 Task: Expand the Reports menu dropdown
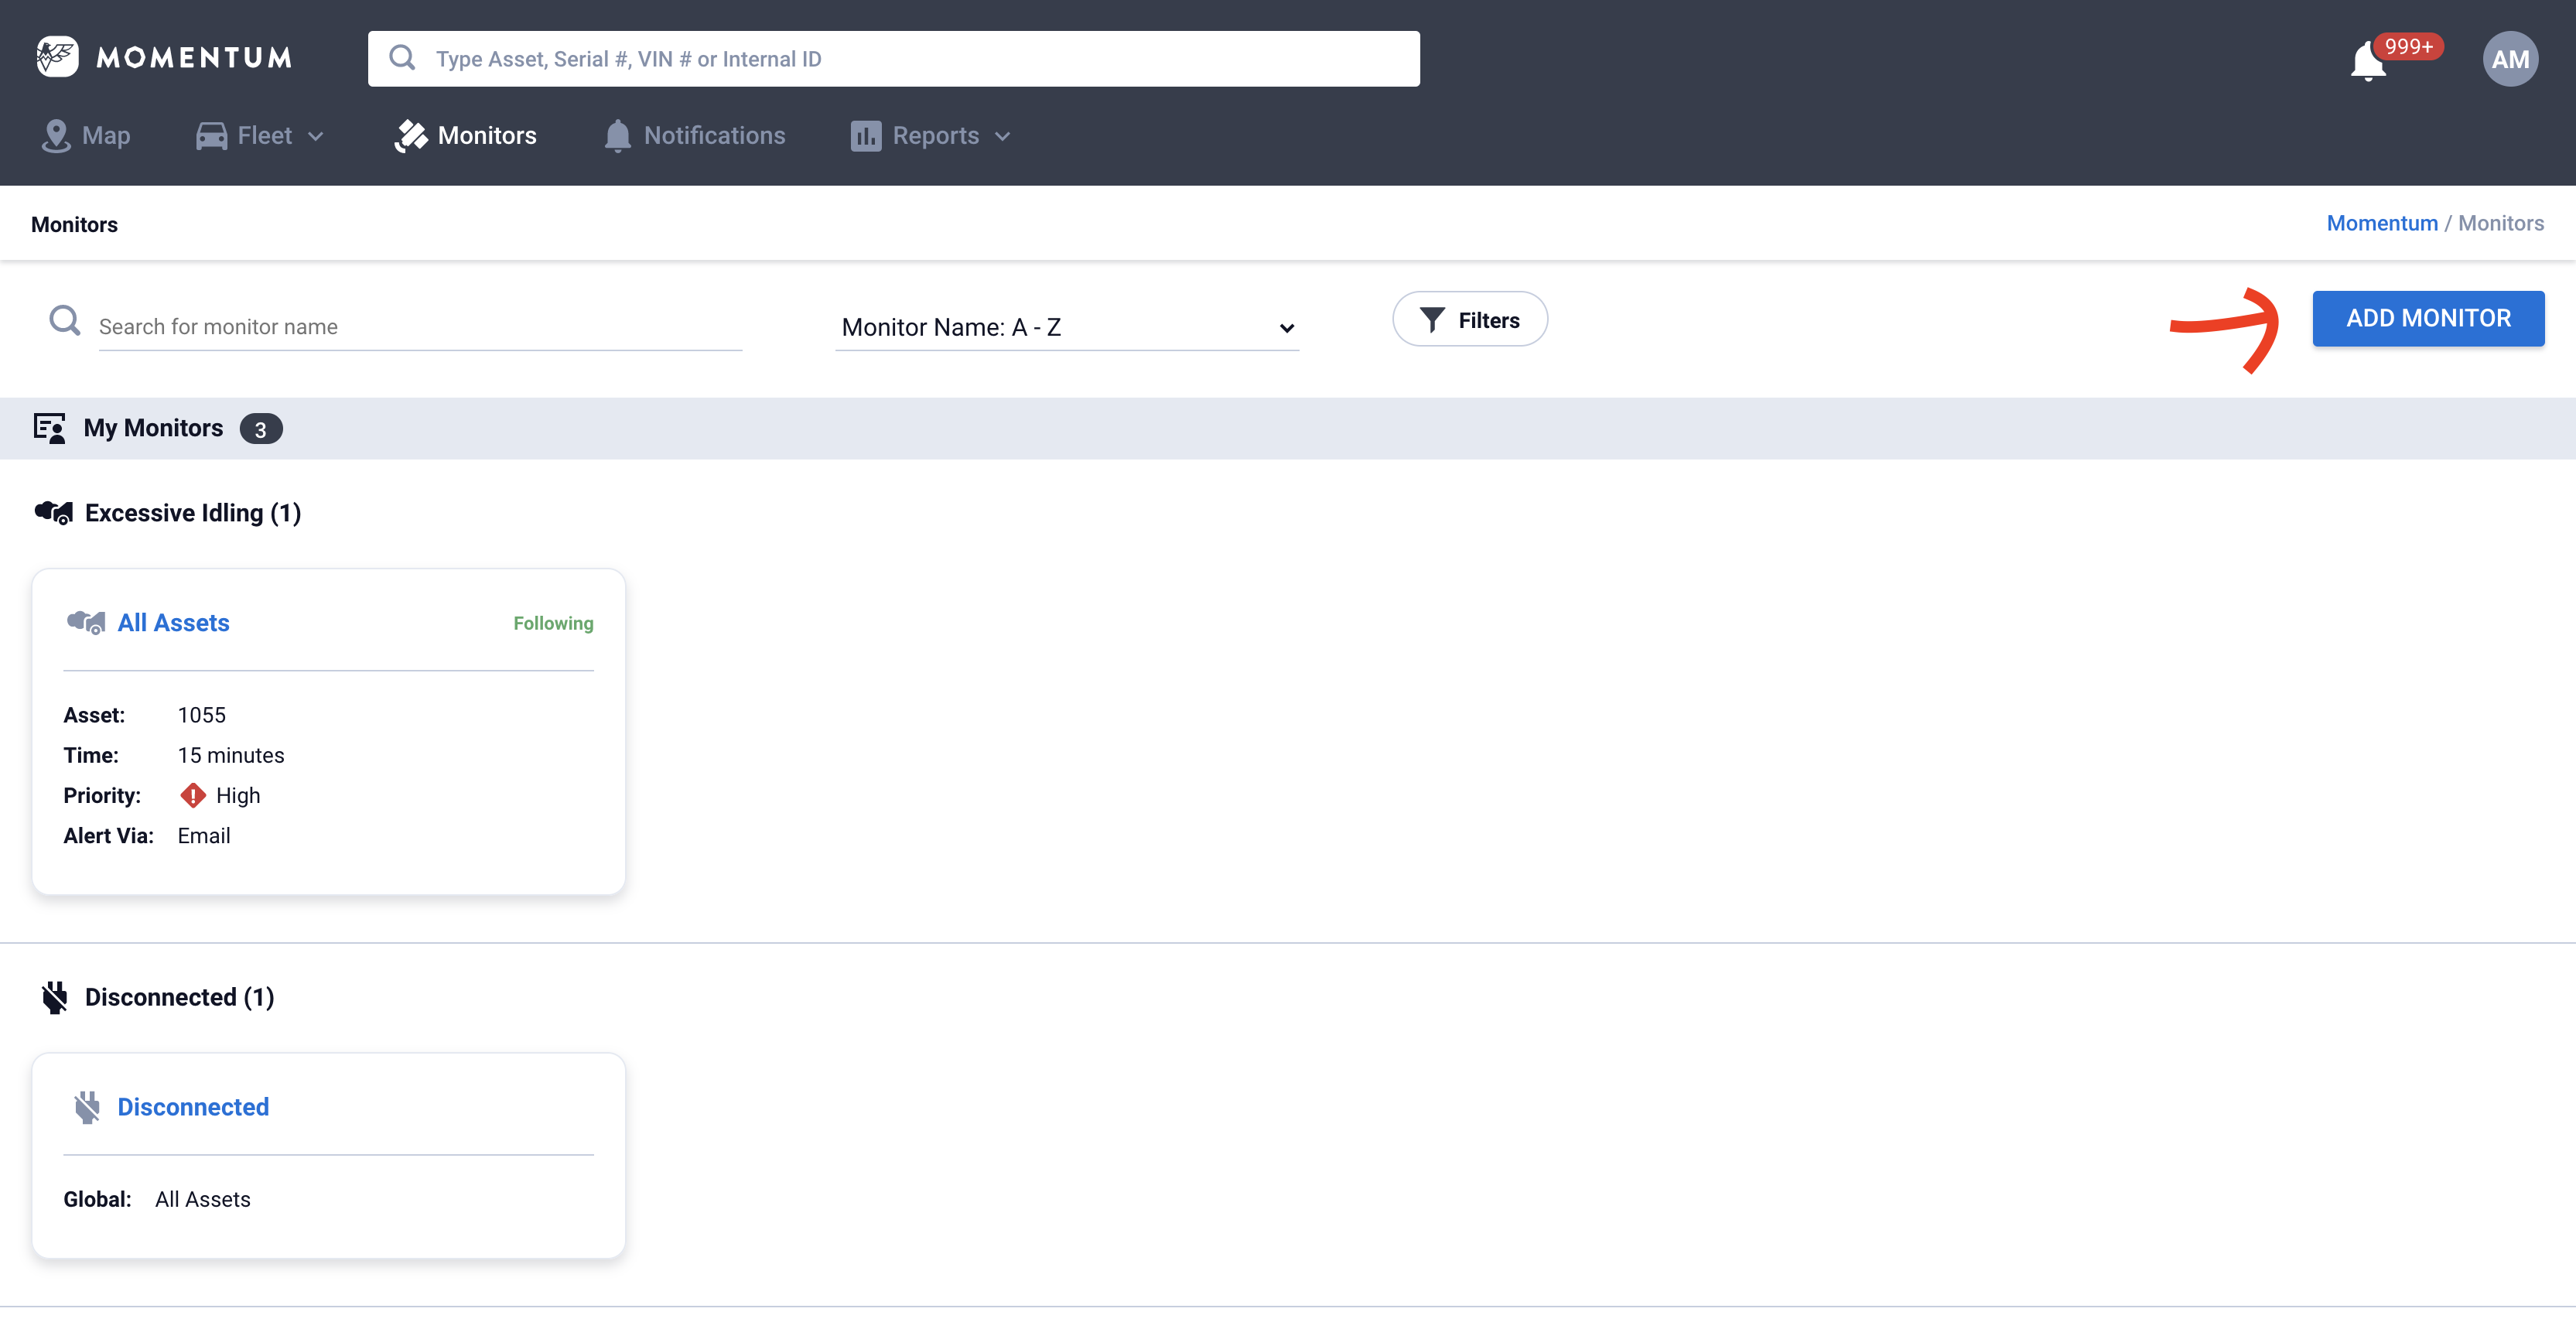click(931, 136)
